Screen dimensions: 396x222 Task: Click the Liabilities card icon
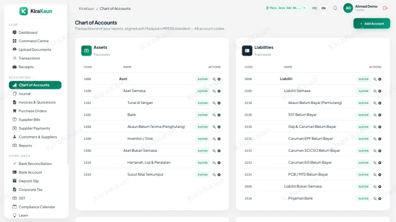point(247,50)
